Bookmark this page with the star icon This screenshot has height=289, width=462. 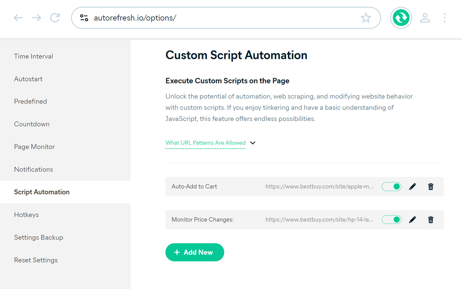366,18
